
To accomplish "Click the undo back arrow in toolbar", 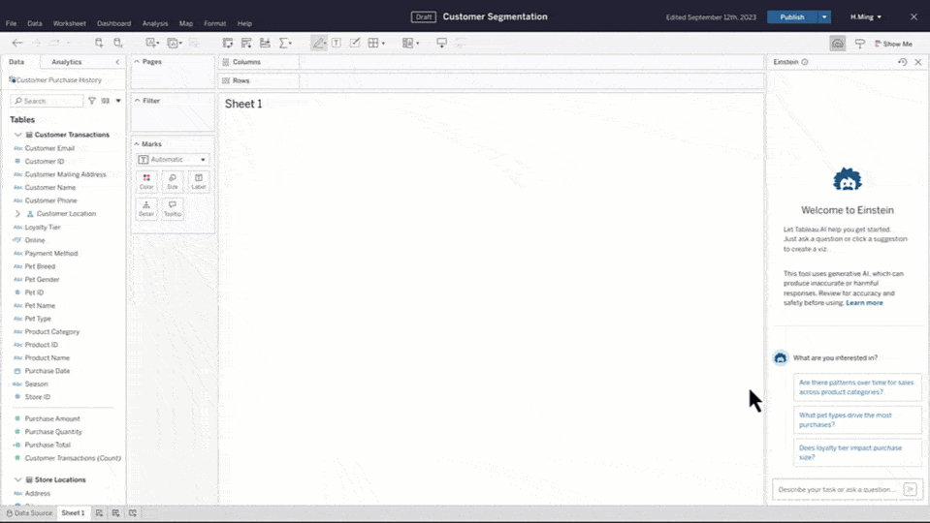I will 17,43.
